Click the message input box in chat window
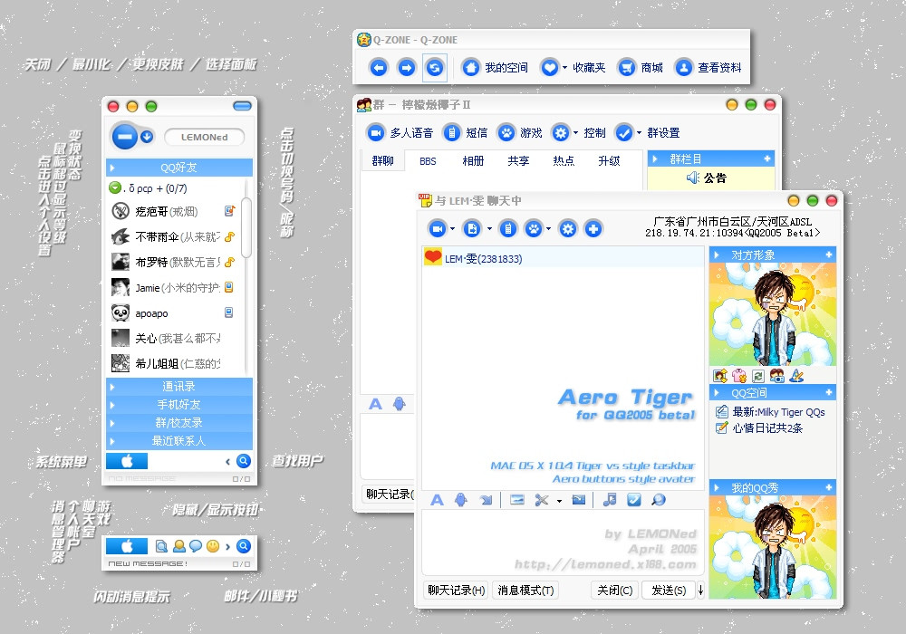 pyautogui.click(x=563, y=542)
